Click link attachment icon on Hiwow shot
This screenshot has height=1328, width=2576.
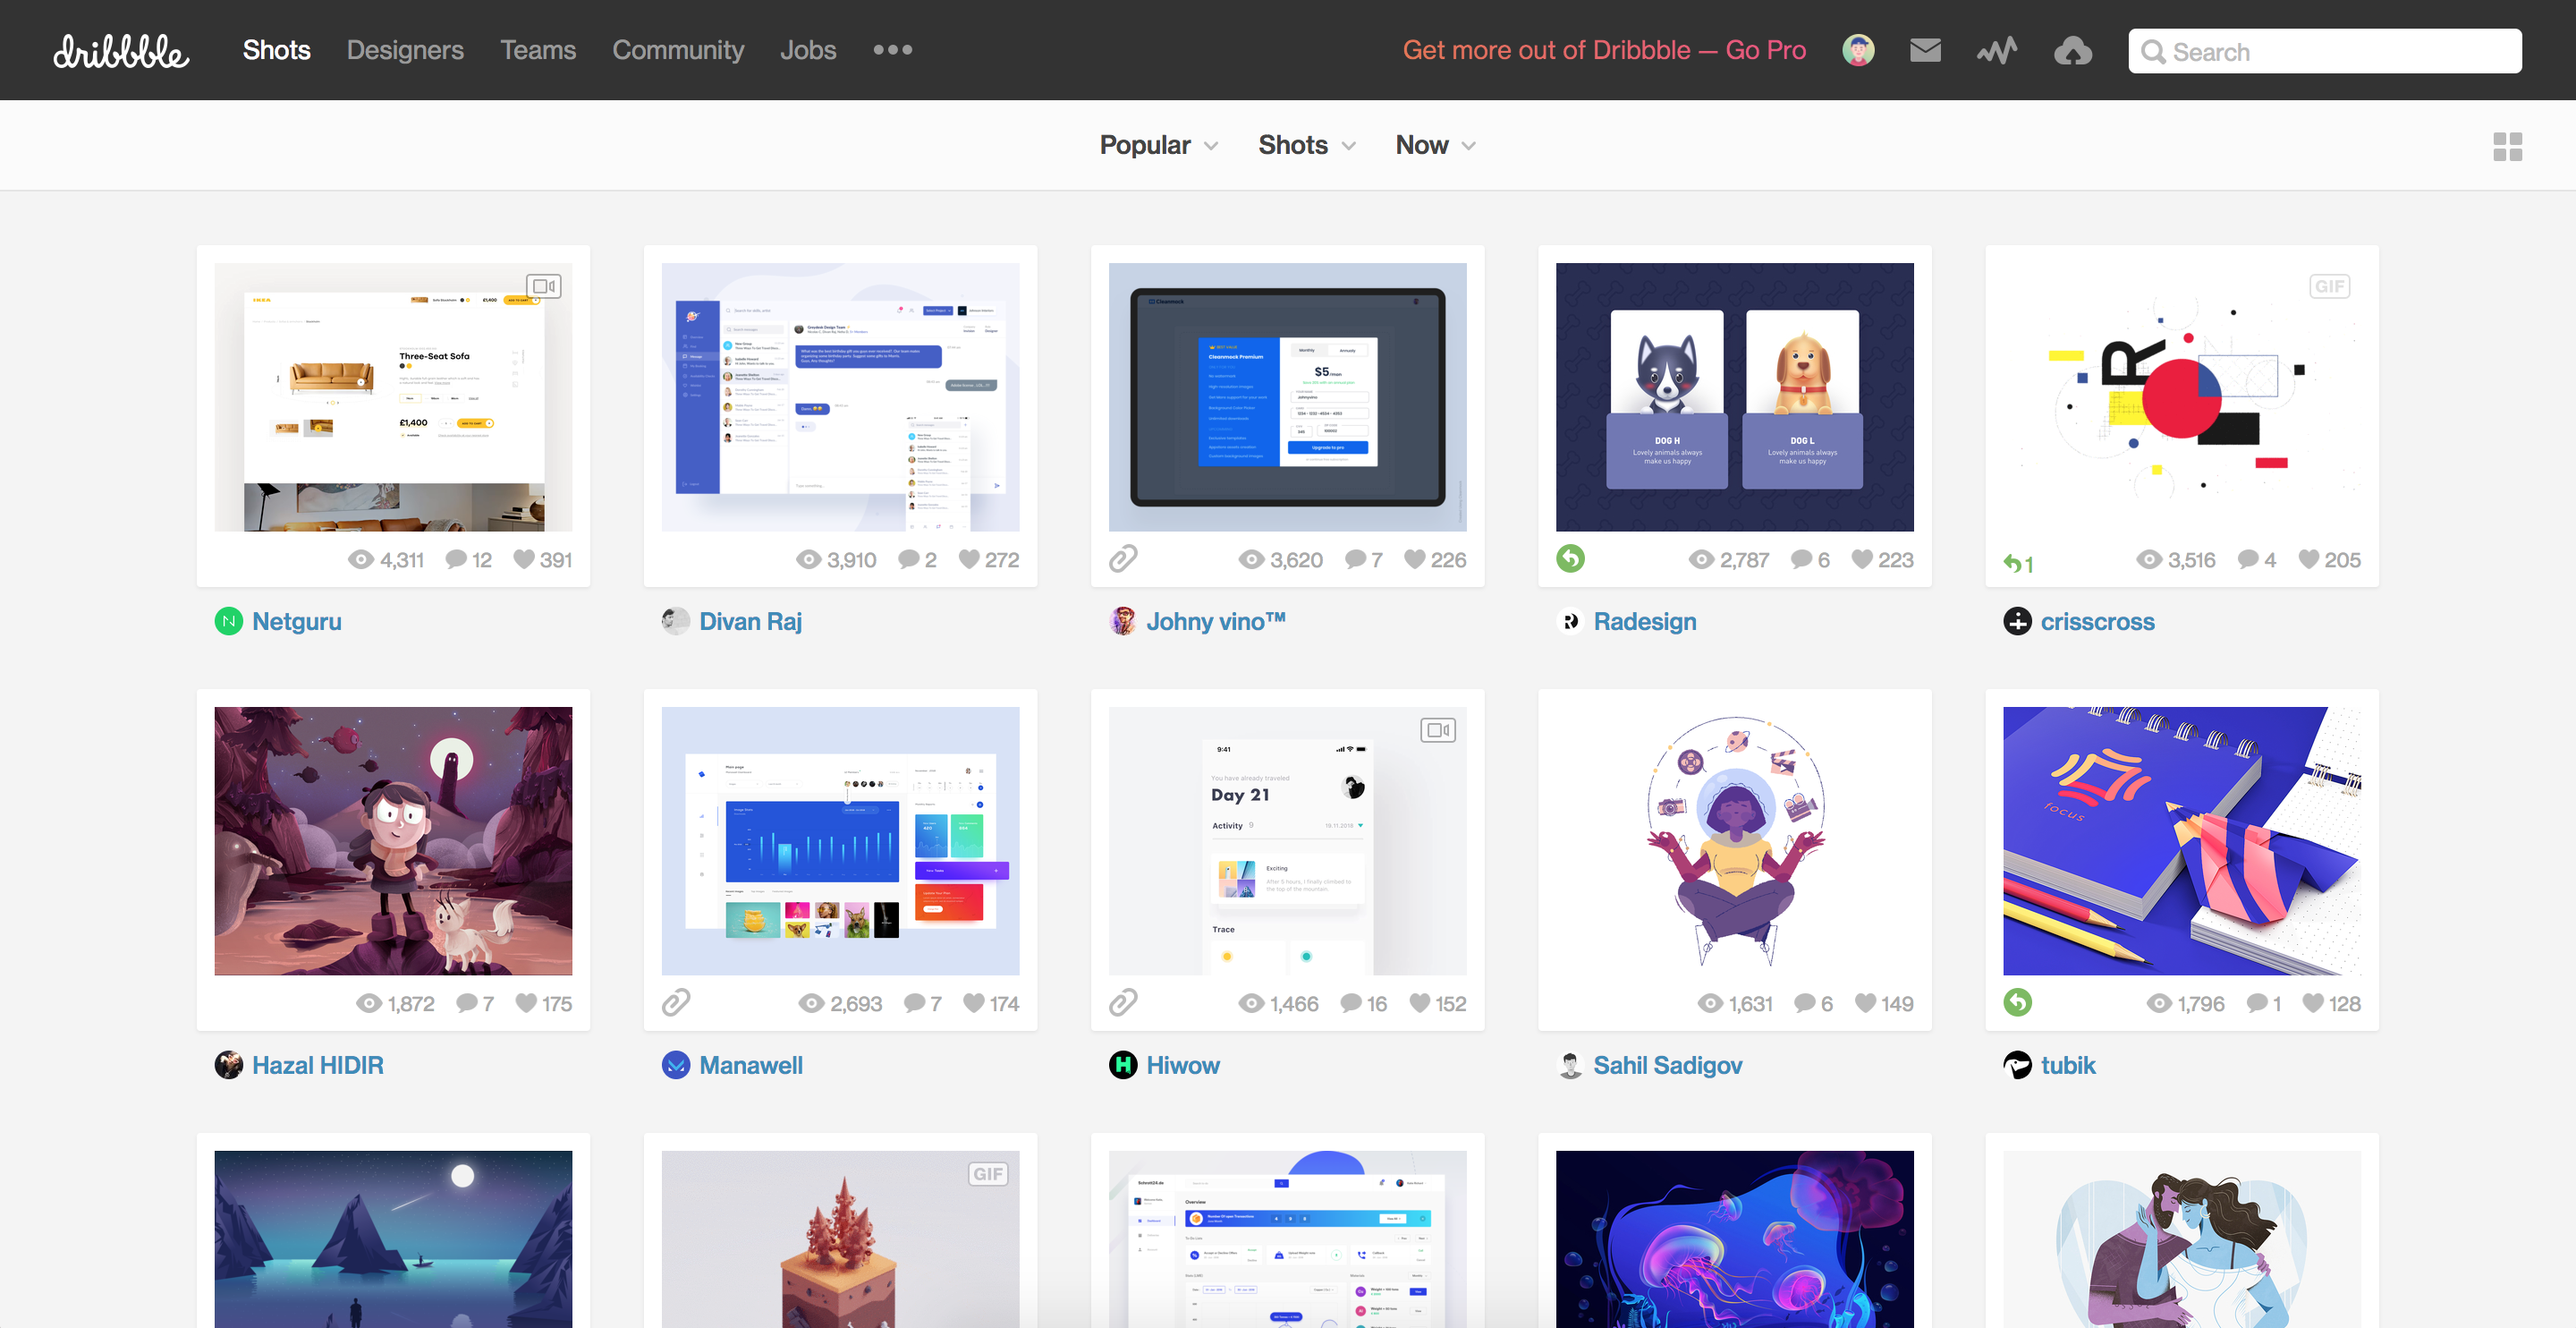[1123, 1001]
